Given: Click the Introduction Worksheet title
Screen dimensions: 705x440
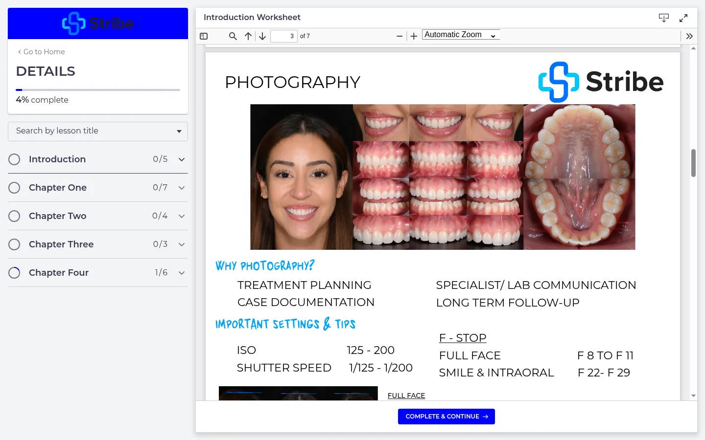Looking at the screenshot, I should (x=252, y=18).
